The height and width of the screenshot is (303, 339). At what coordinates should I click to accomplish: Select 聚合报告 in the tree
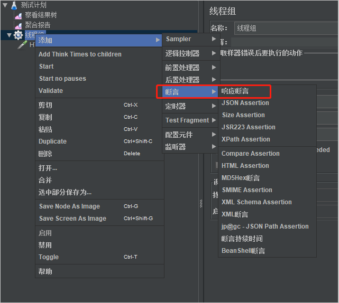click(38, 25)
